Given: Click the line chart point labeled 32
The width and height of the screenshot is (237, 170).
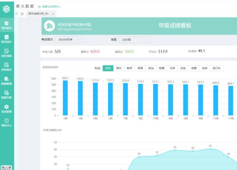Looking at the screenshot, I should (x=157, y=156).
